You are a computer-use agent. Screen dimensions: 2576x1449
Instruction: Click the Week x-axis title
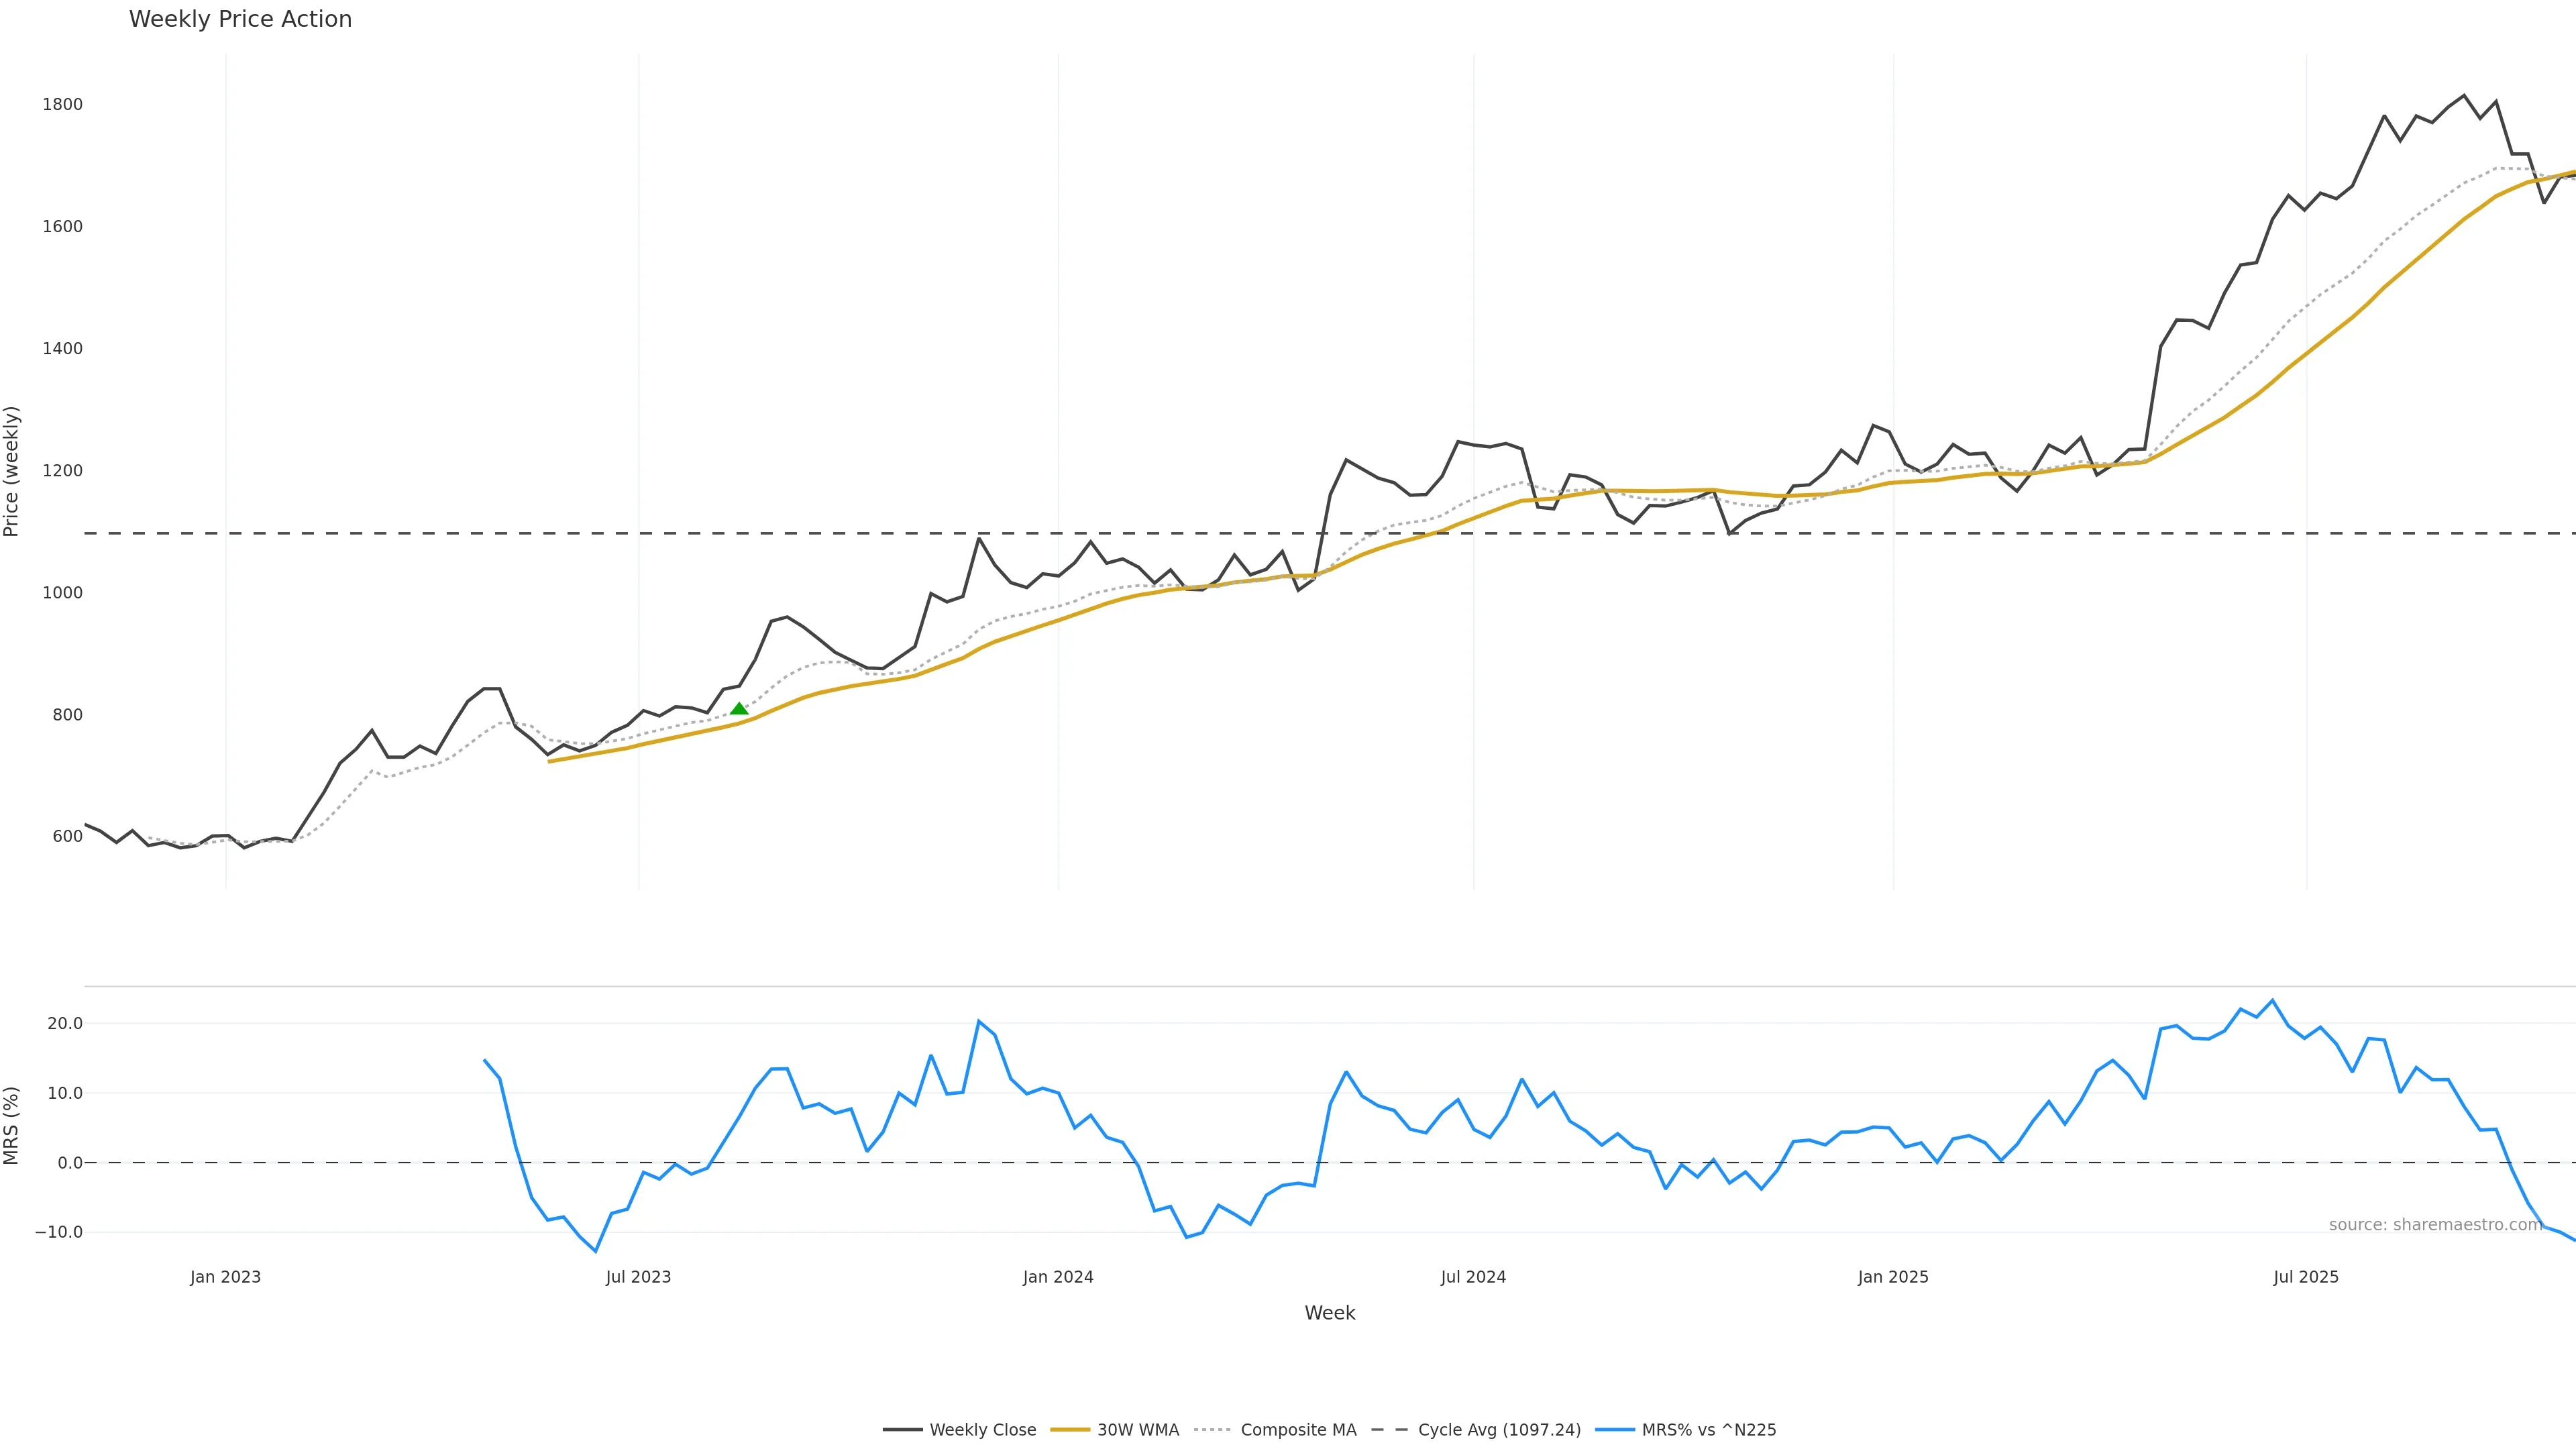click(1329, 1313)
